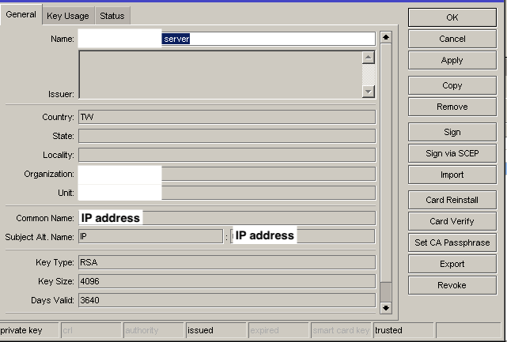Image resolution: width=507 pixels, height=342 pixels.
Task: Click the Issuer box scroll up arrow
Action: 369,58
